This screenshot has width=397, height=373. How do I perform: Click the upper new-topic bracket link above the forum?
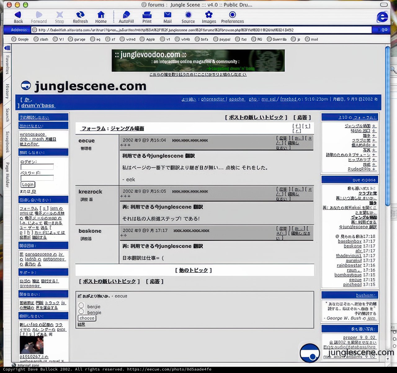[x=256, y=117]
